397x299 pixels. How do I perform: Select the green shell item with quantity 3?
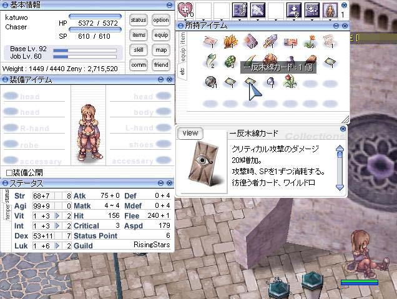230,62
